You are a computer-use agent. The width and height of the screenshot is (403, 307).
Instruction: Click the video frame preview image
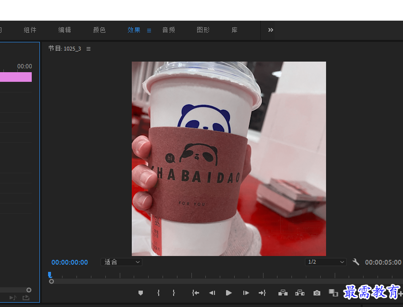pyautogui.click(x=229, y=159)
